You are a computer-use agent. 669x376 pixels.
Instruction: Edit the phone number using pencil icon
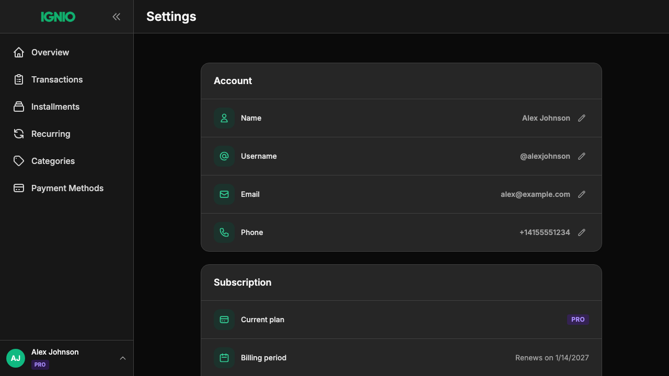[582, 232]
